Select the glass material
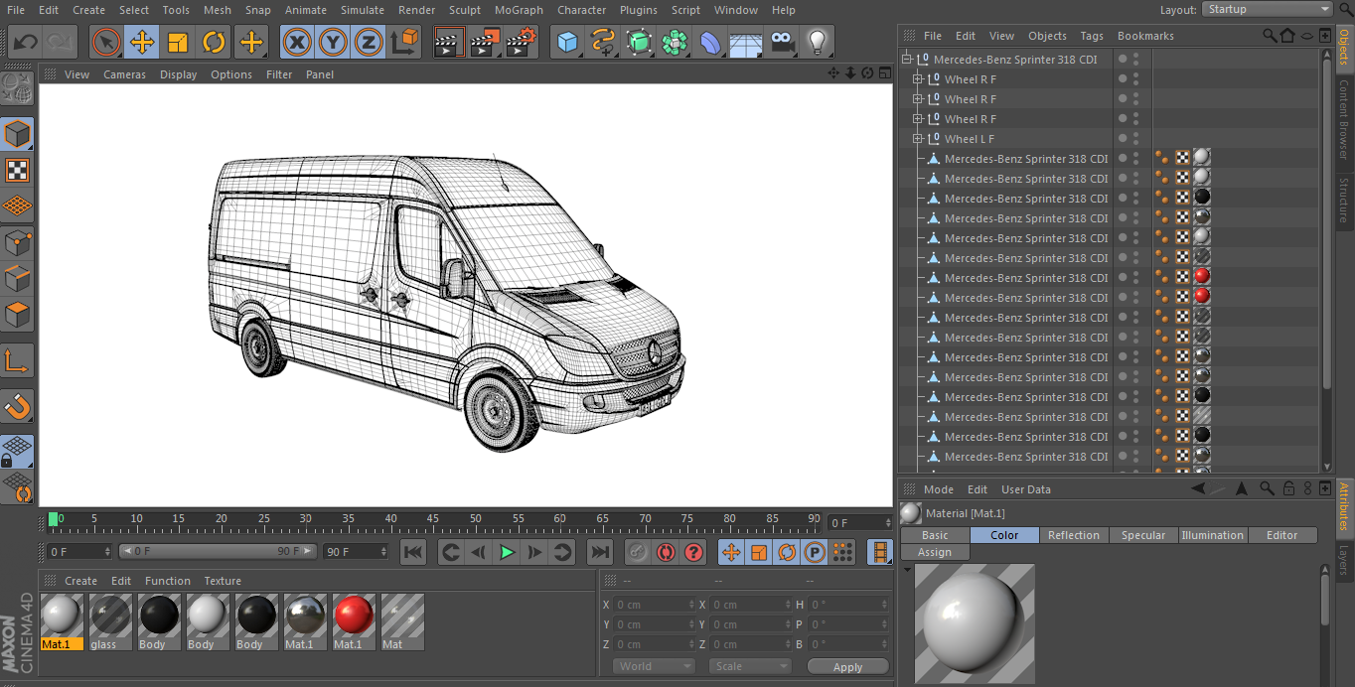1355x687 pixels. tap(110, 622)
